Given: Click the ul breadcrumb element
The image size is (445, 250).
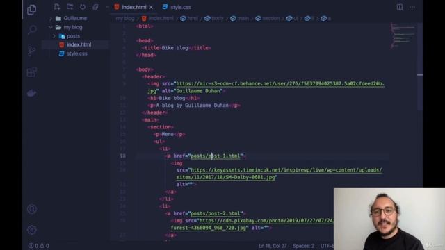Looking at the screenshot, I should pyautogui.click(x=292, y=19).
